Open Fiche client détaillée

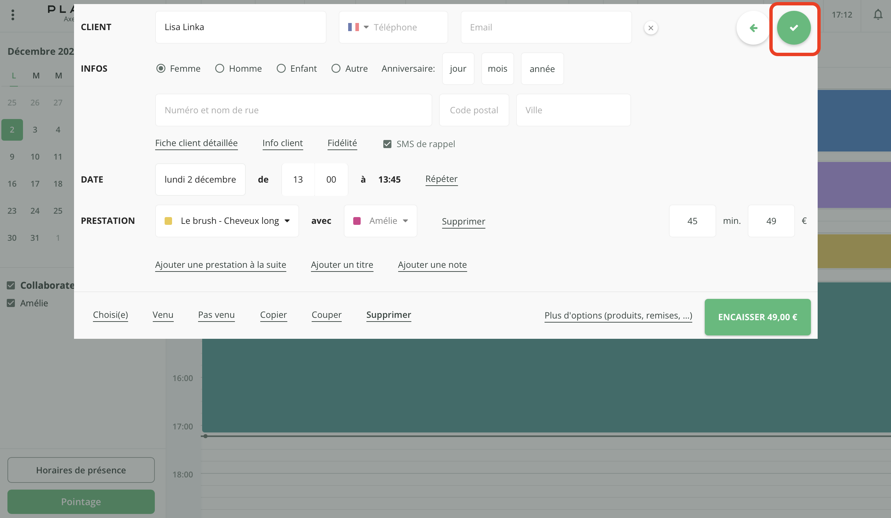[x=196, y=143]
